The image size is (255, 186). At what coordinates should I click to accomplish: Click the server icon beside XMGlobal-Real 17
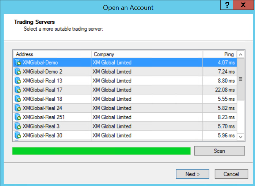coord(18,90)
